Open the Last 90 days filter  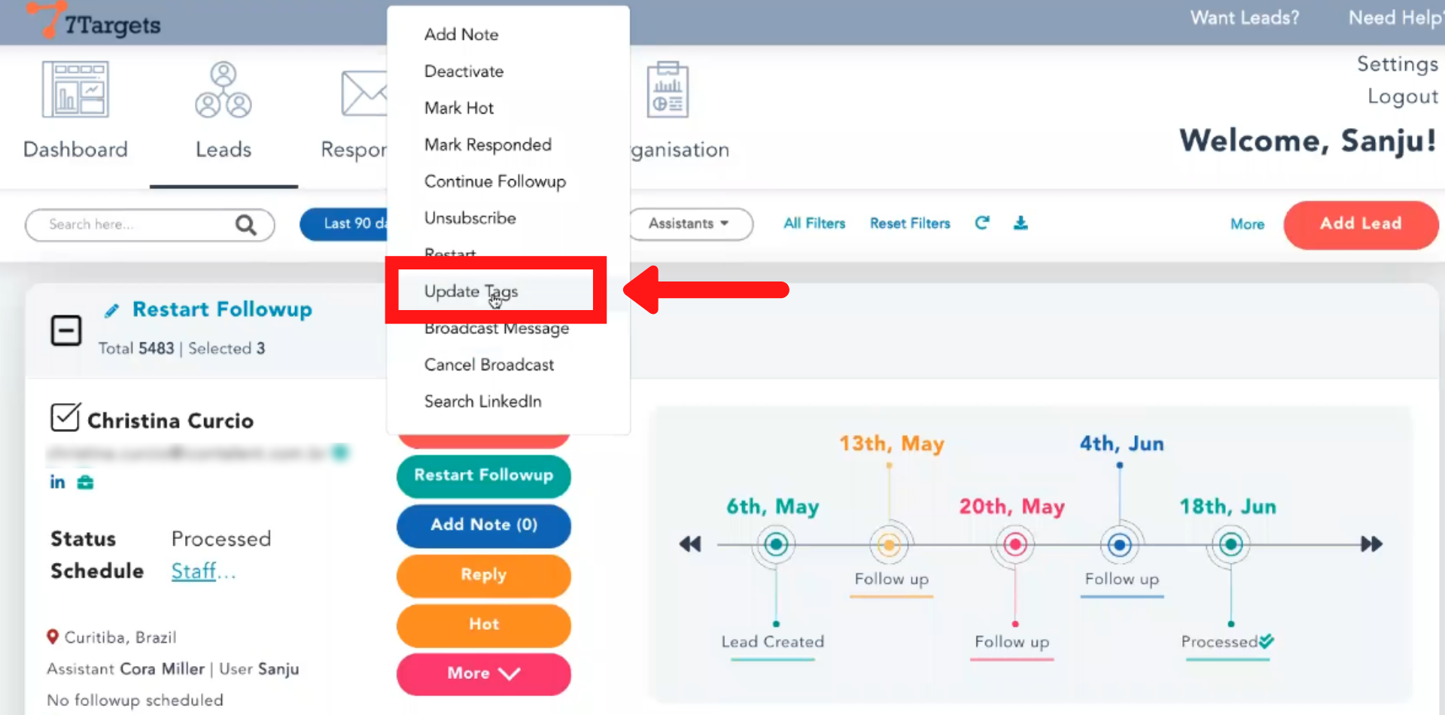coord(345,224)
